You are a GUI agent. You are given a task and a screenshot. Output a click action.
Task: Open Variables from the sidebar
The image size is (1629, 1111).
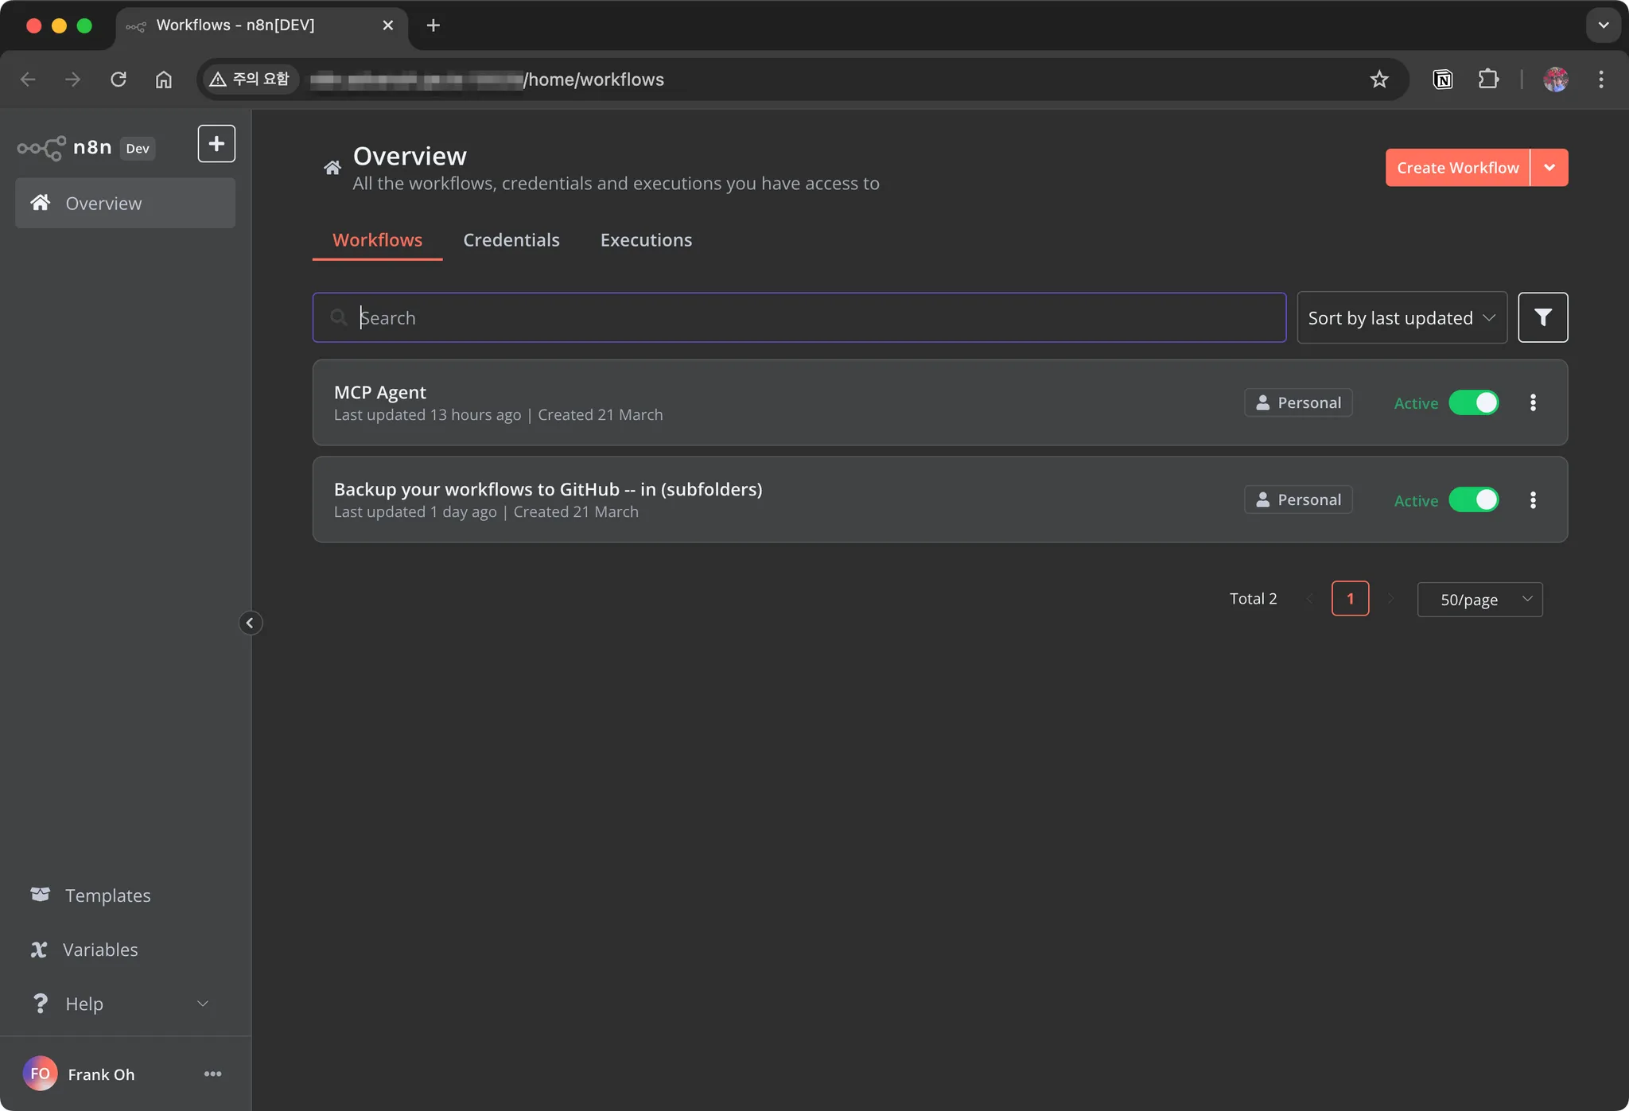click(x=100, y=950)
